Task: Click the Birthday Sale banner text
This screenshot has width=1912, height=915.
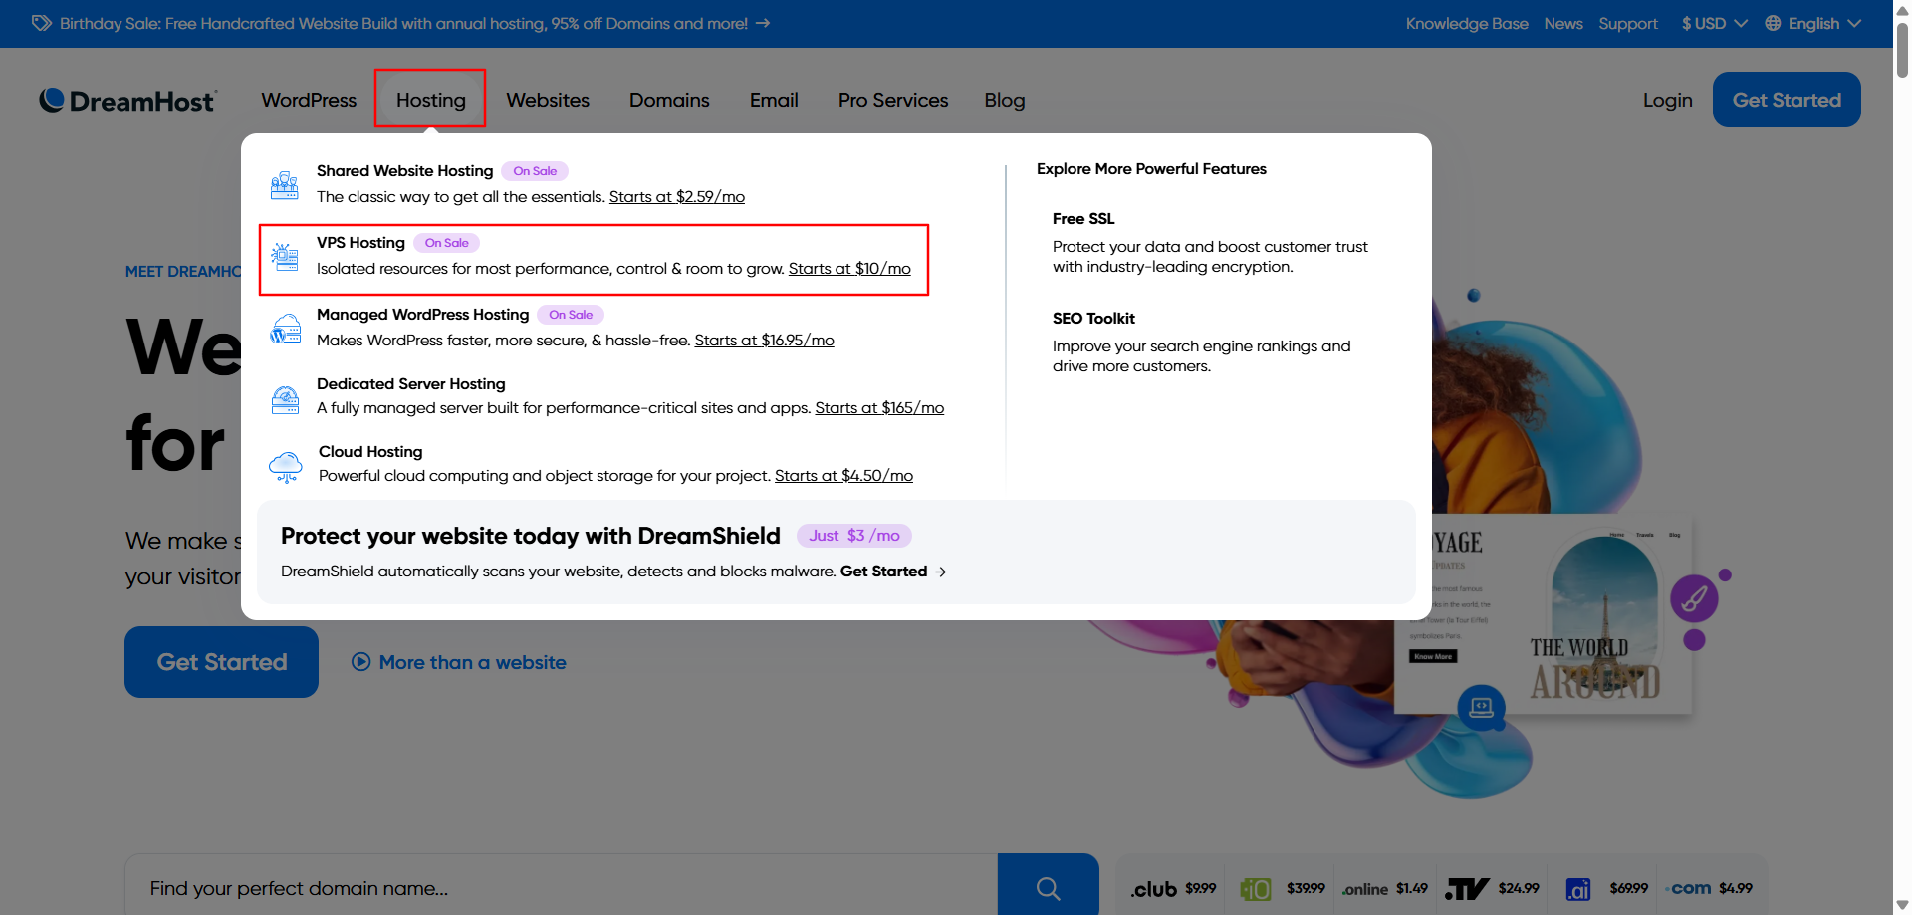Action: 403,23
